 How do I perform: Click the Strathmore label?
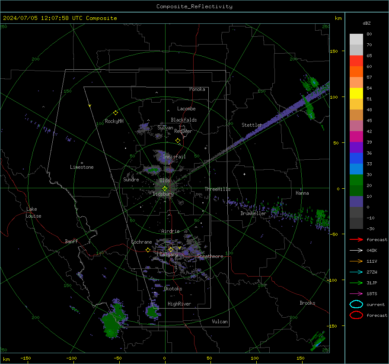point(210,256)
